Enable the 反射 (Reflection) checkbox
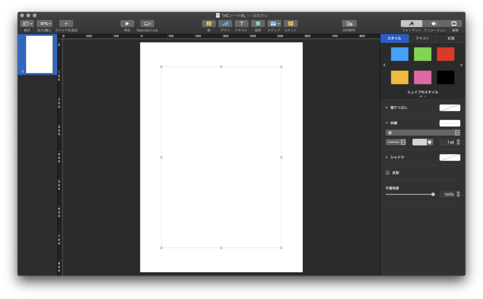483x299 pixels. (x=388, y=173)
